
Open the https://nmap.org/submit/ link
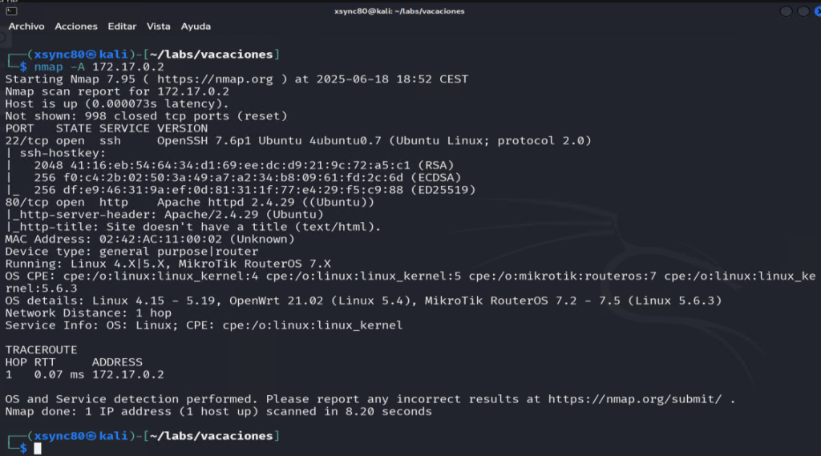point(635,399)
